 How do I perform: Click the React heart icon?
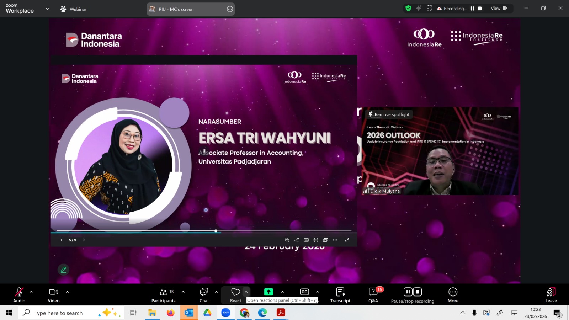tap(235, 292)
